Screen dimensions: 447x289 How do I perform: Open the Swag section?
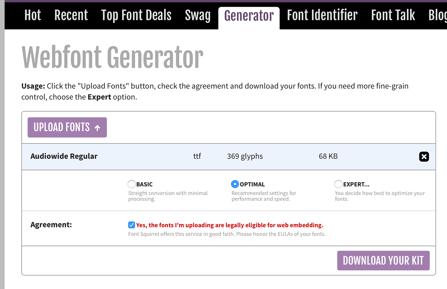(198, 15)
